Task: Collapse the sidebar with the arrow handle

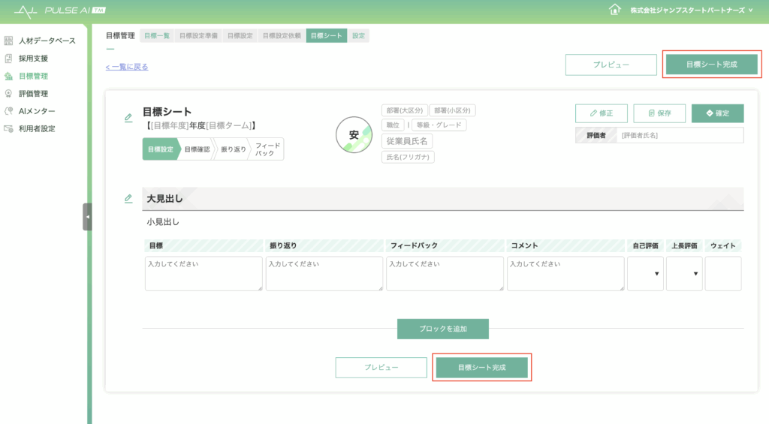Action: coord(87,217)
